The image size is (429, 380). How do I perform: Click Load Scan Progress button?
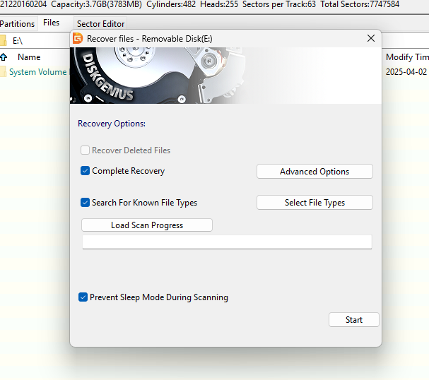(147, 225)
